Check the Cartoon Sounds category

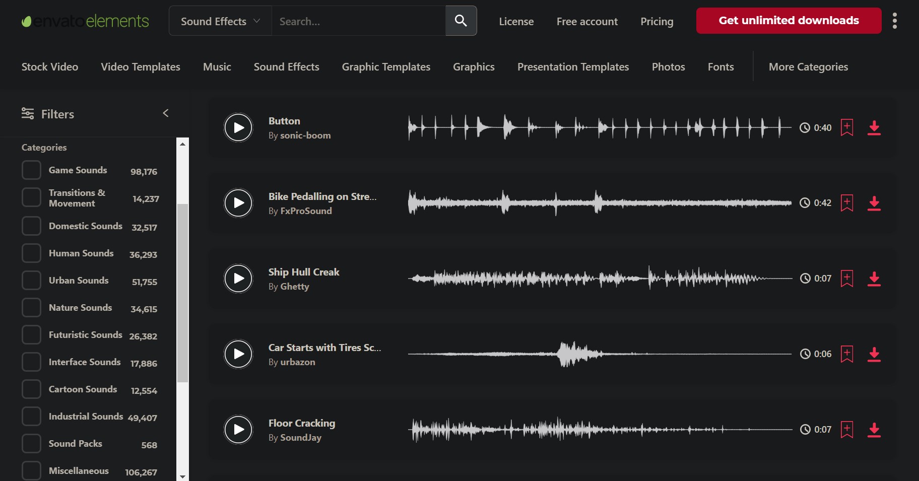point(31,389)
